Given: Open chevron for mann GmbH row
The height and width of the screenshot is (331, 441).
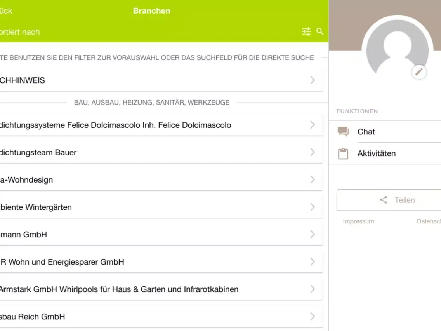Looking at the screenshot, I should (x=313, y=234).
